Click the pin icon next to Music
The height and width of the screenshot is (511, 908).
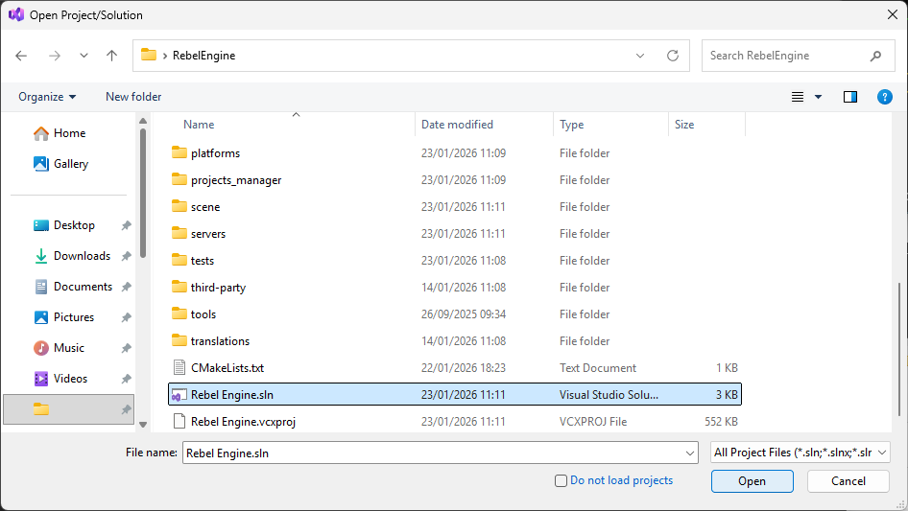point(127,348)
